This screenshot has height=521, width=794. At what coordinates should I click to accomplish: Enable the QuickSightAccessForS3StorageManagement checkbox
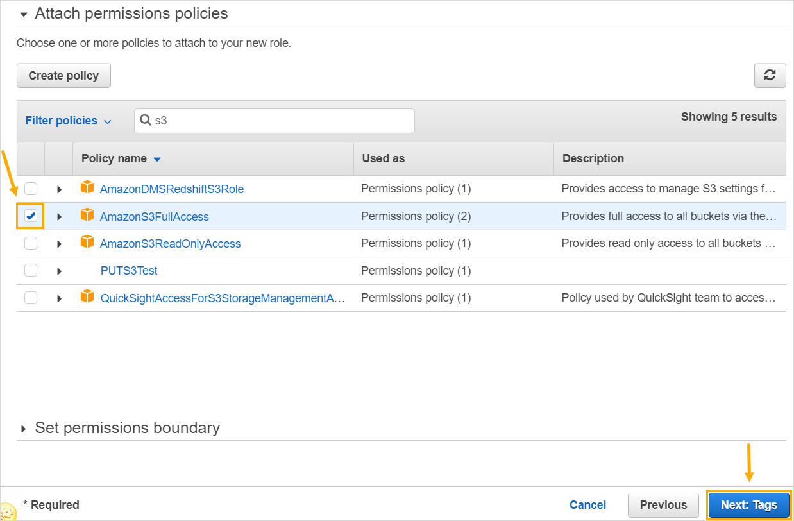point(31,298)
